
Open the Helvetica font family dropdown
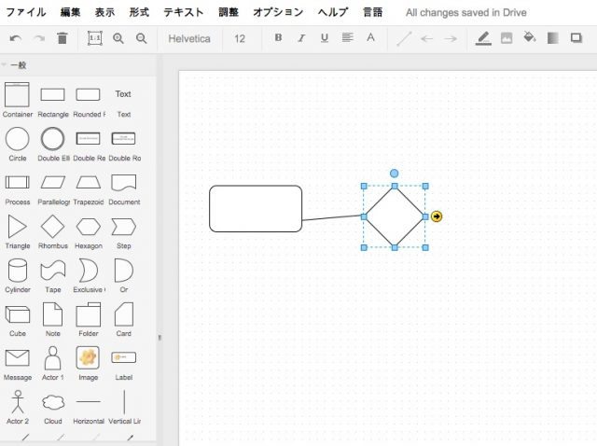click(x=189, y=38)
